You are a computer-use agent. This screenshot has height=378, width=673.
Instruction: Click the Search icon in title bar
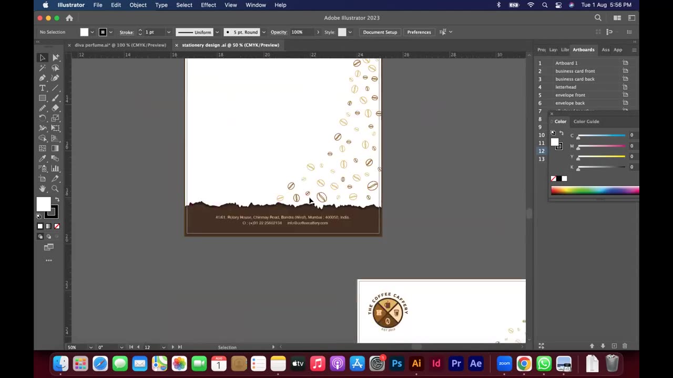598,18
